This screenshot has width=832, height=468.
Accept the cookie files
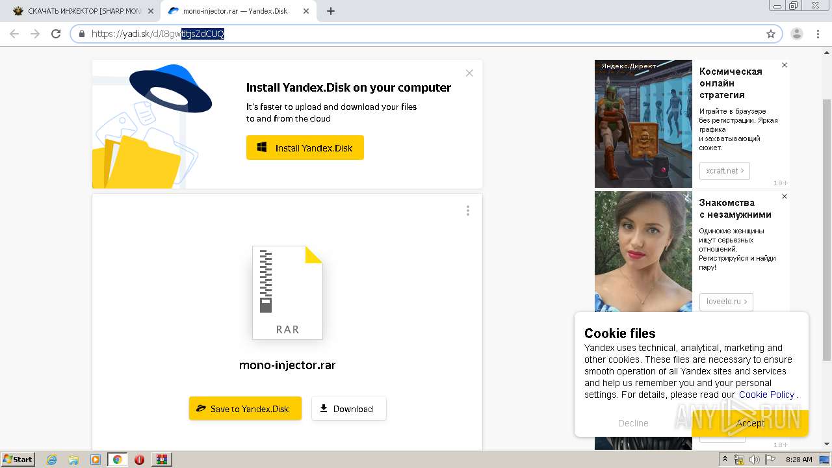click(x=750, y=423)
